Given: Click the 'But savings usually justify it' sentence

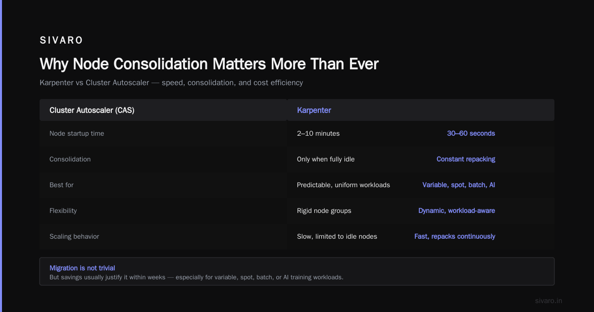Looking at the screenshot, I should coord(197,277).
